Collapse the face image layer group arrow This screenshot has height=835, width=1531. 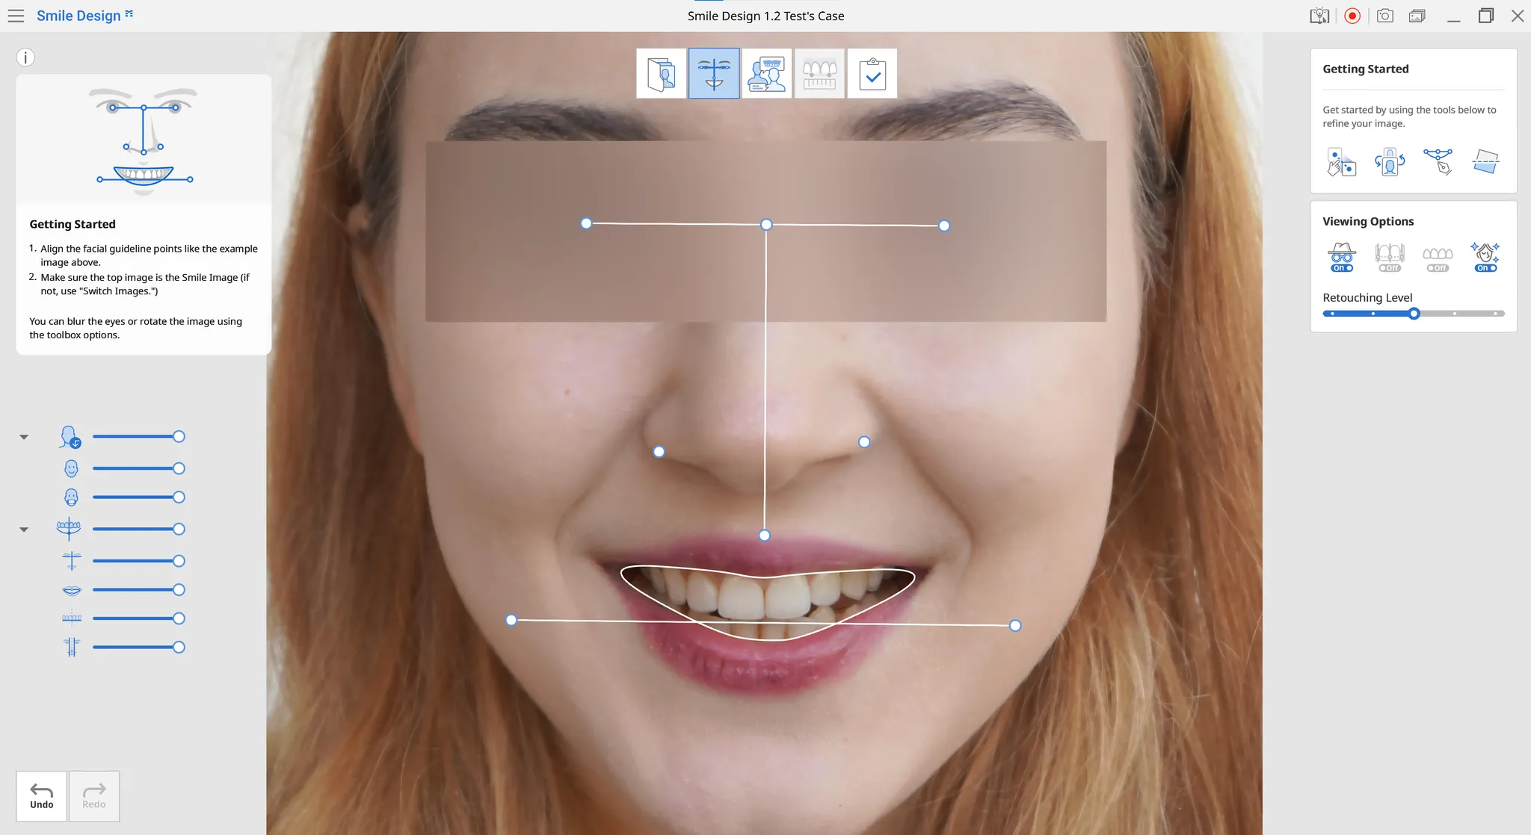click(24, 437)
